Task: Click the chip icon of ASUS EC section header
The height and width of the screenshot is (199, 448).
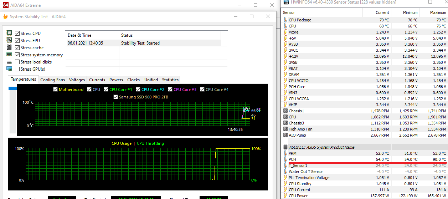Action: [285, 147]
